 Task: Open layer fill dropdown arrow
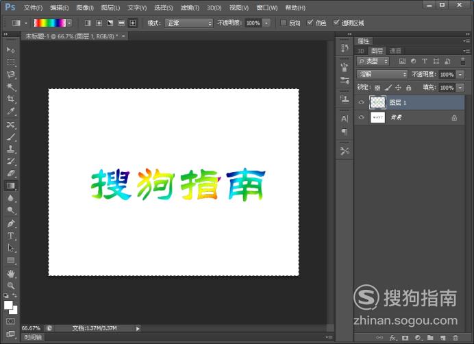pyautogui.click(x=460, y=88)
